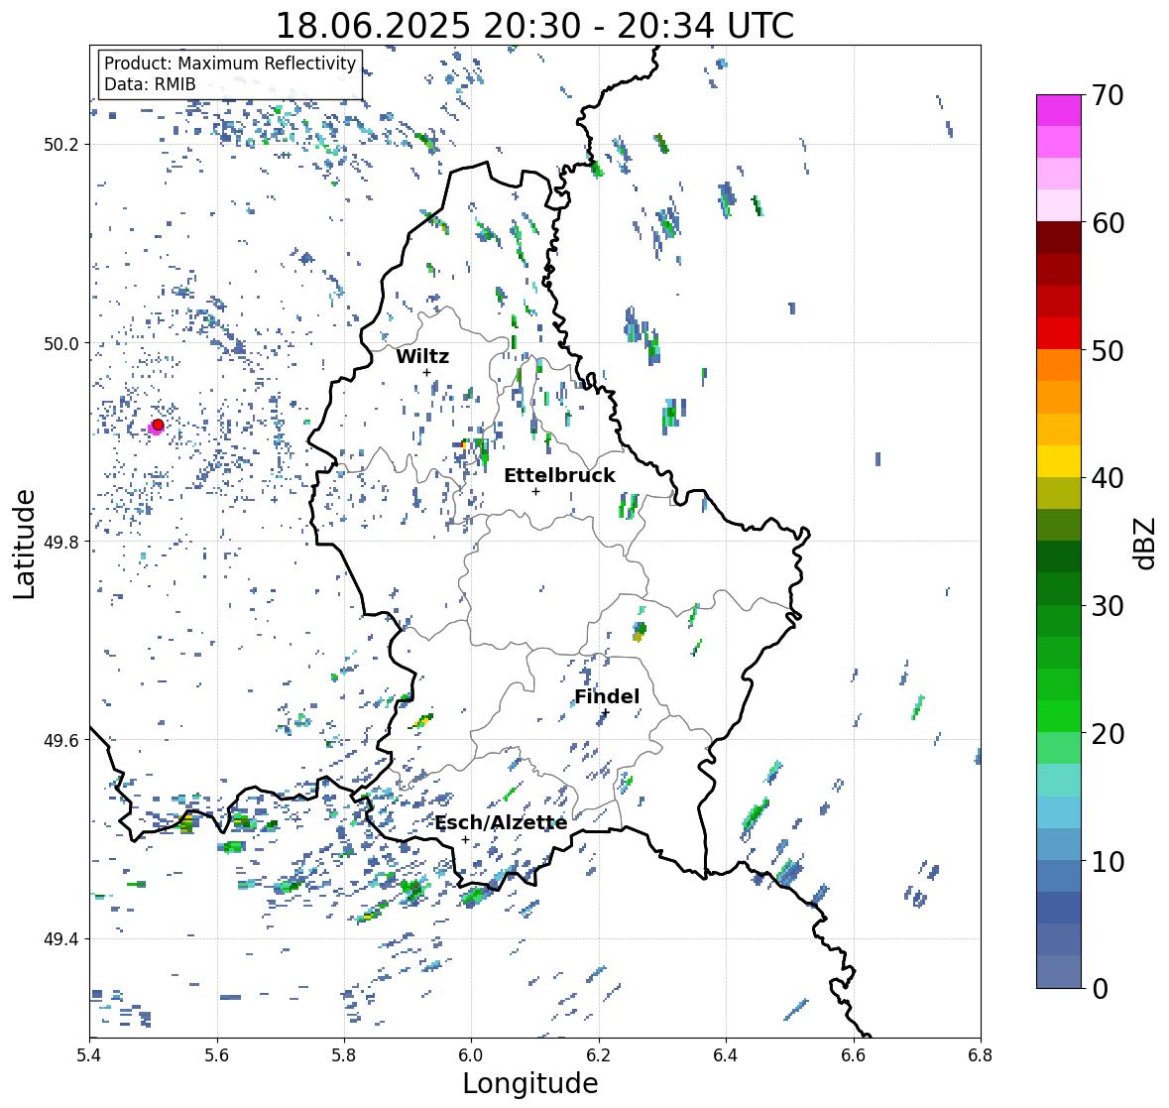The height and width of the screenshot is (1108, 1169).
Task: Click the plot title '18.06.2025 20:30 - 20:34 UTC'
Action: [534, 26]
